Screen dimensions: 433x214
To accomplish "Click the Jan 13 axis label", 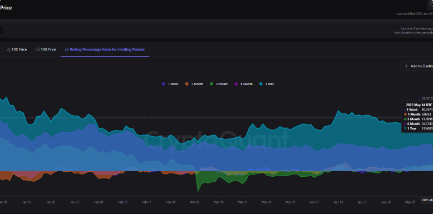I will tap(27, 202).
